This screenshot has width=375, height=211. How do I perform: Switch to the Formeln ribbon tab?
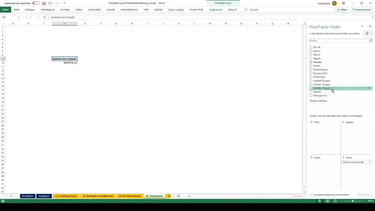pyautogui.click(x=65, y=10)
